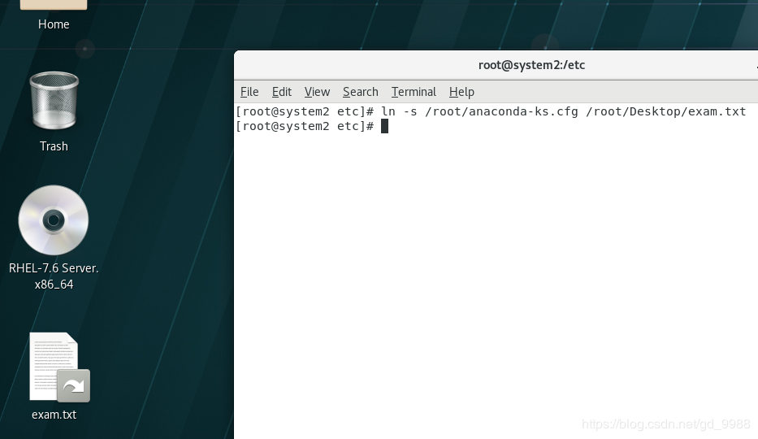Open the terminal Search menu
This screenshot has height=439, width=758.
click(x=360, y=92)
